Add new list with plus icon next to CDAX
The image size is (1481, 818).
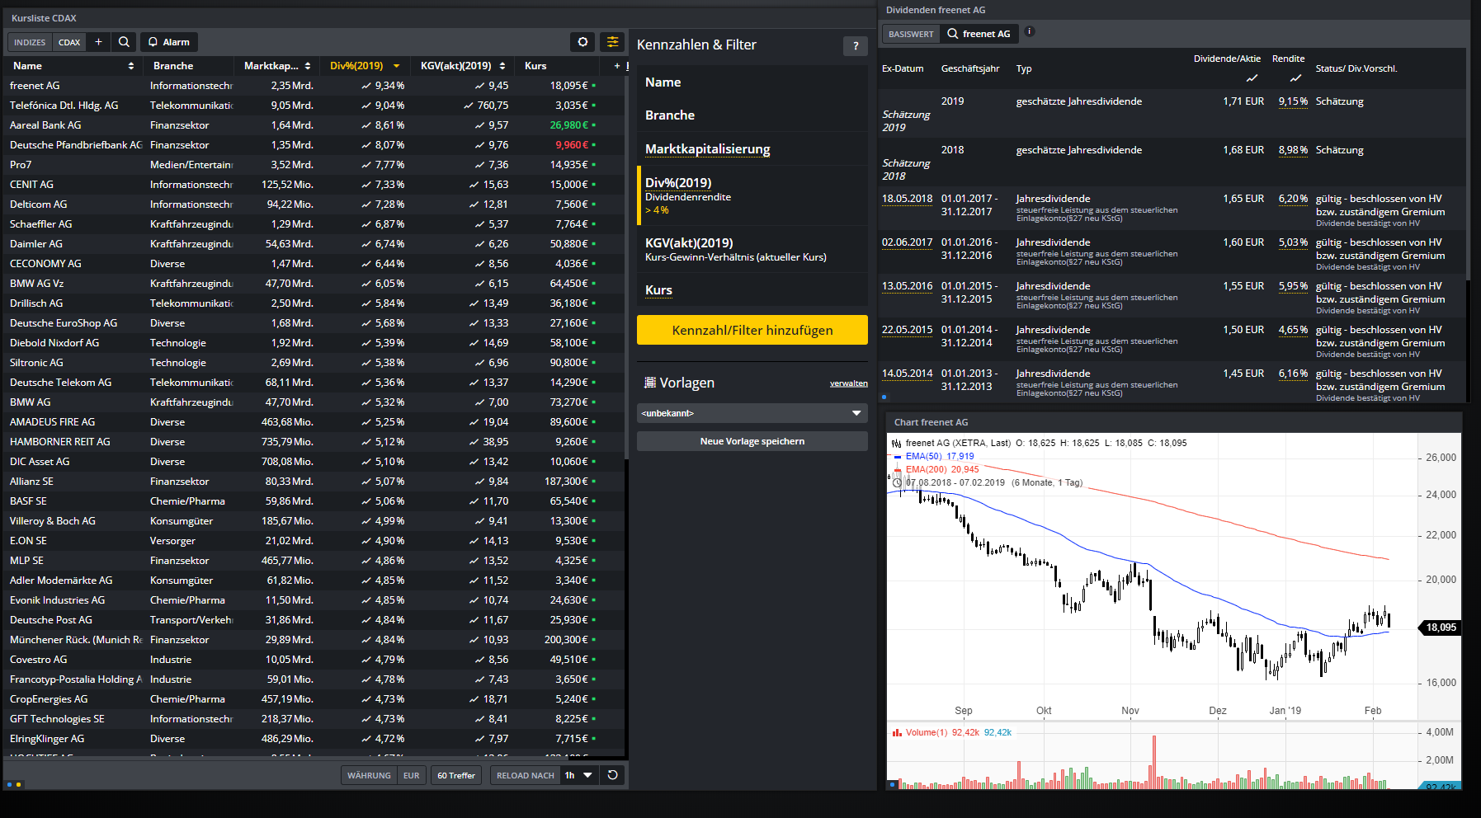(98, 42)
